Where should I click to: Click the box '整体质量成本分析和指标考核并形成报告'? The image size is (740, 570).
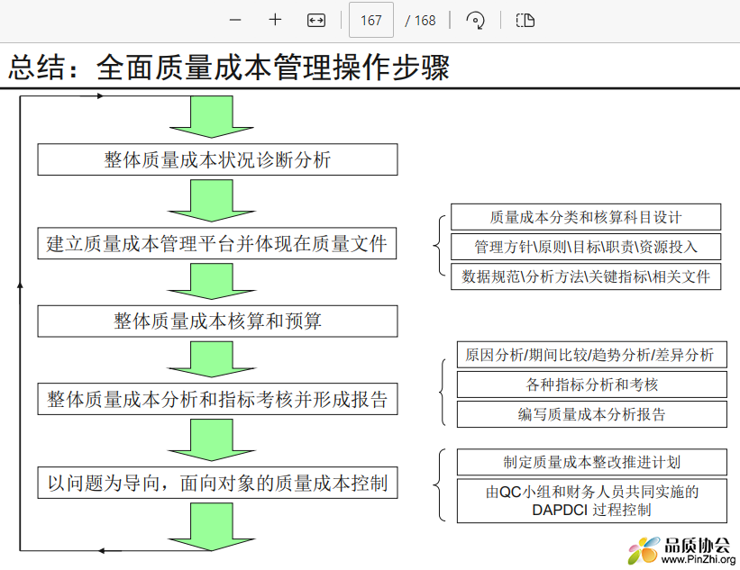click(217, 399)
